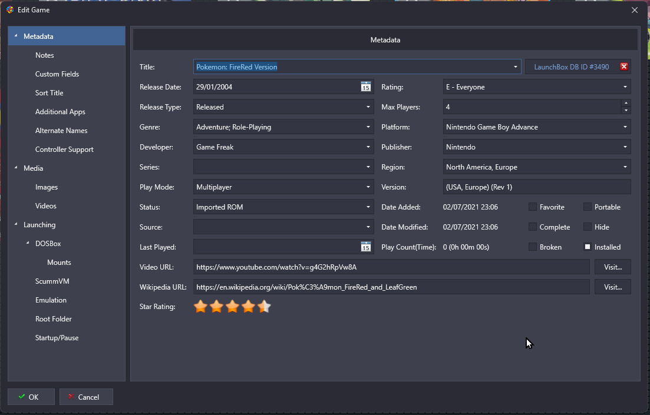
Task: Open the Videos page
Action: tap(45, 206)
